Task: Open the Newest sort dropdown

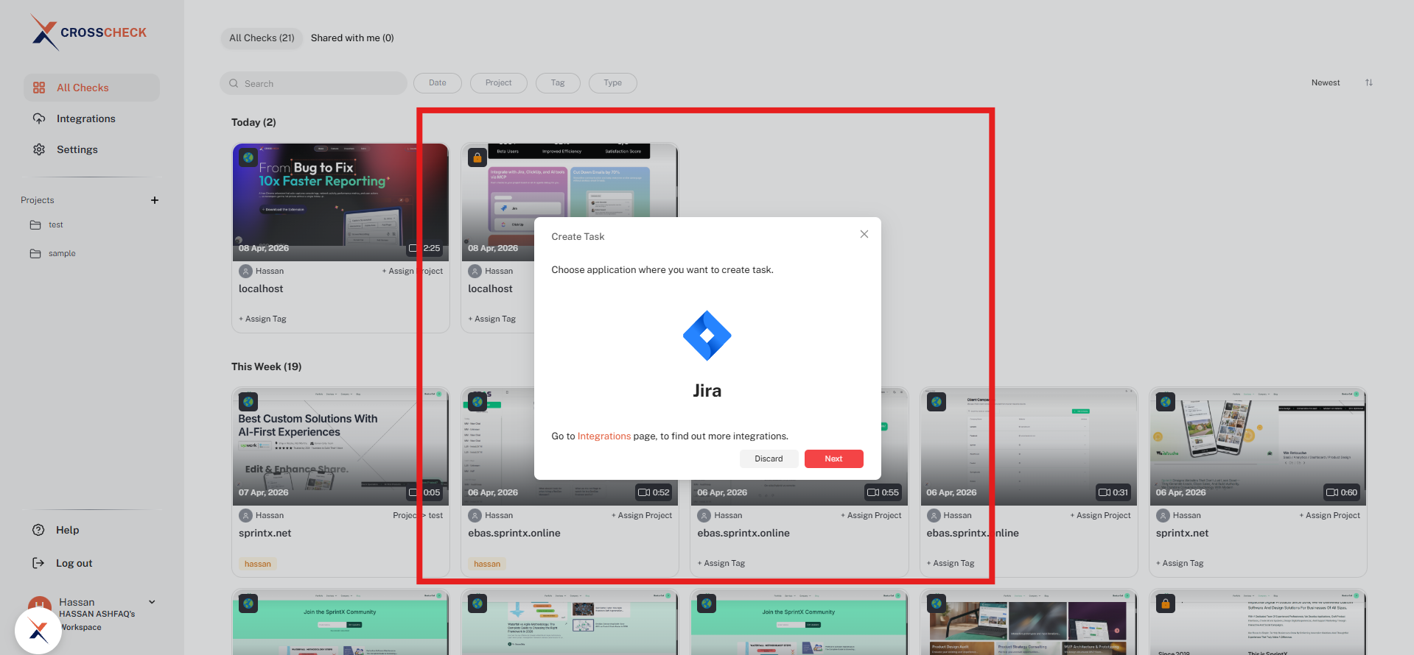Action: (x=1326, y=82)
